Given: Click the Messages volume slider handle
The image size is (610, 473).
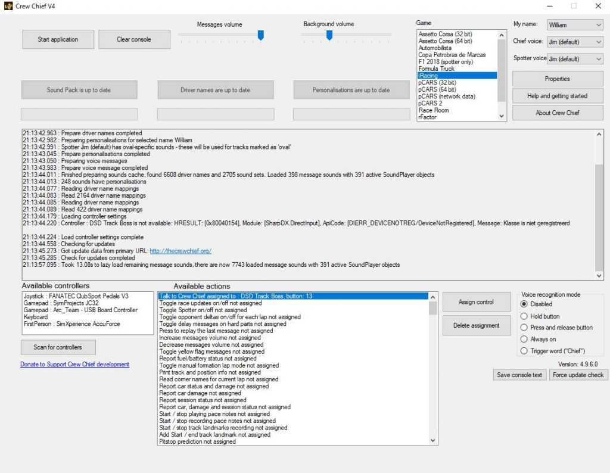Looking at the screenshot, I should tap(260, 36).
